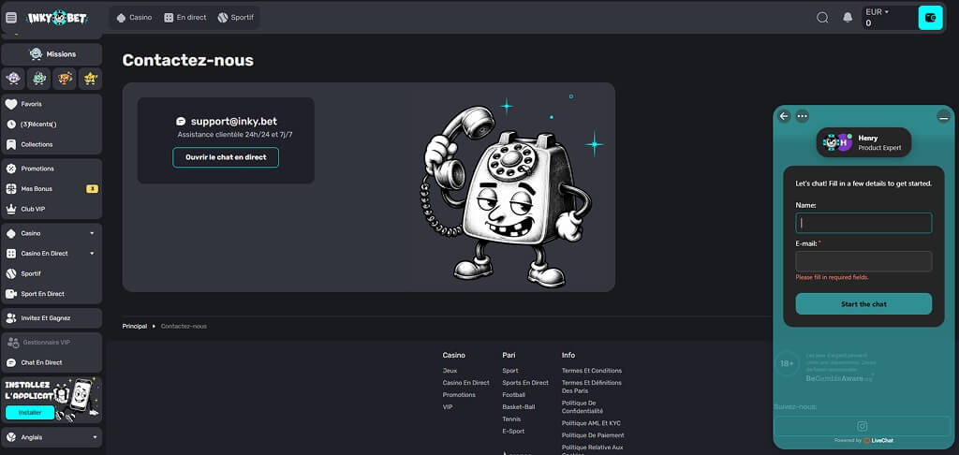Open the footer Jeux link

450,371
